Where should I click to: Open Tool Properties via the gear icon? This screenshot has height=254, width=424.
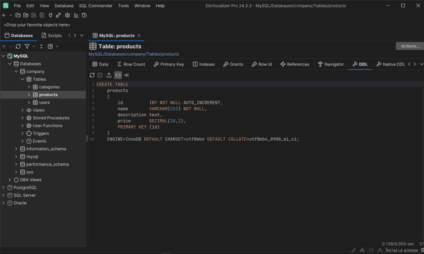[x=67, y=15]
